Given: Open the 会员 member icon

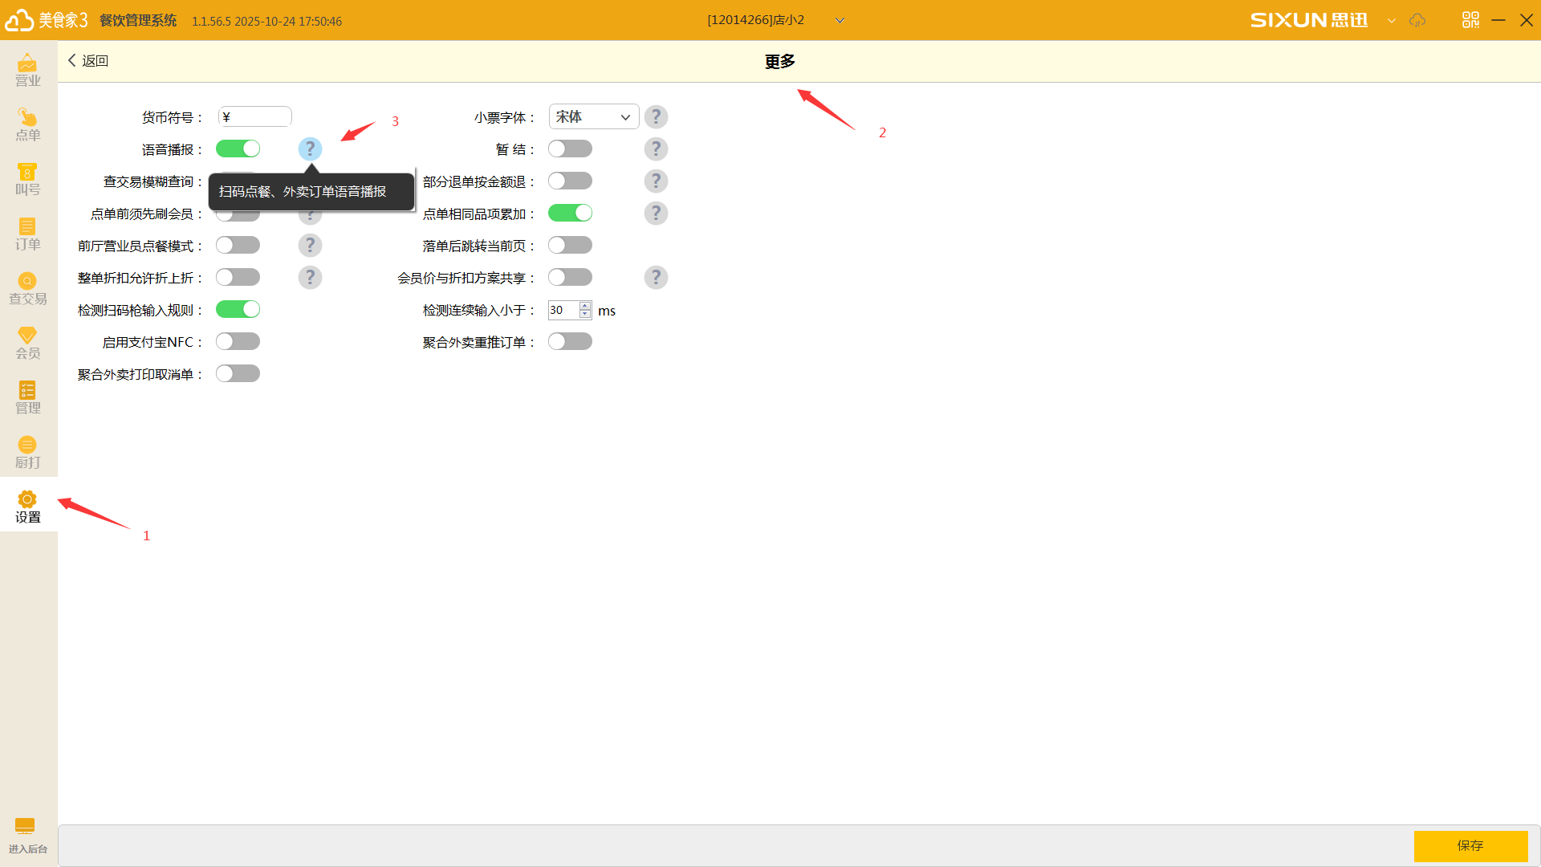Looking at the screenshot, I should [x=27, y=343].
